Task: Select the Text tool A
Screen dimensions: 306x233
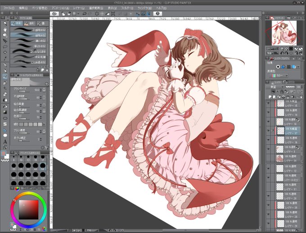Action: 5,142
